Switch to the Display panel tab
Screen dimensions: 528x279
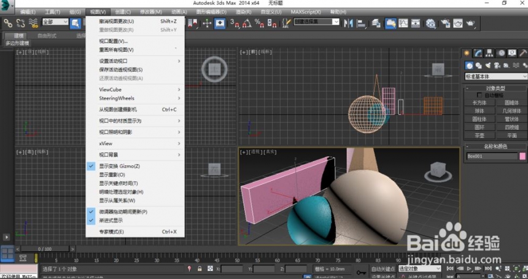point(512,53)
